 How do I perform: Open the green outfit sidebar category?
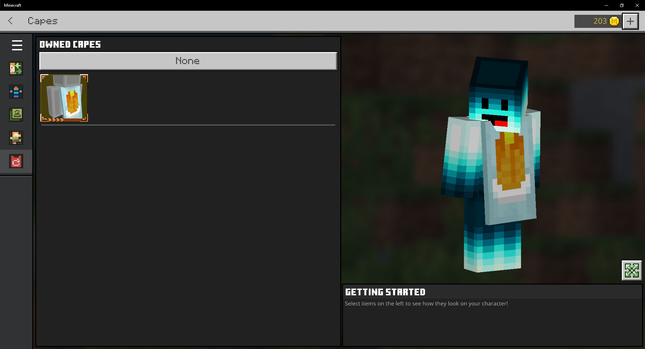pos(16,115)
